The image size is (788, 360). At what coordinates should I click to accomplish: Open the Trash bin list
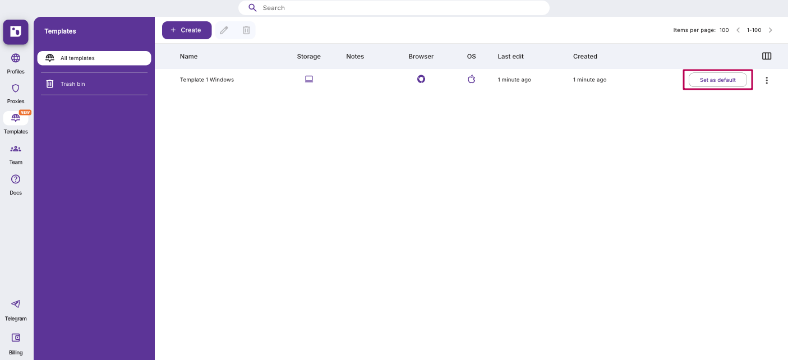(x=94, y=84)
